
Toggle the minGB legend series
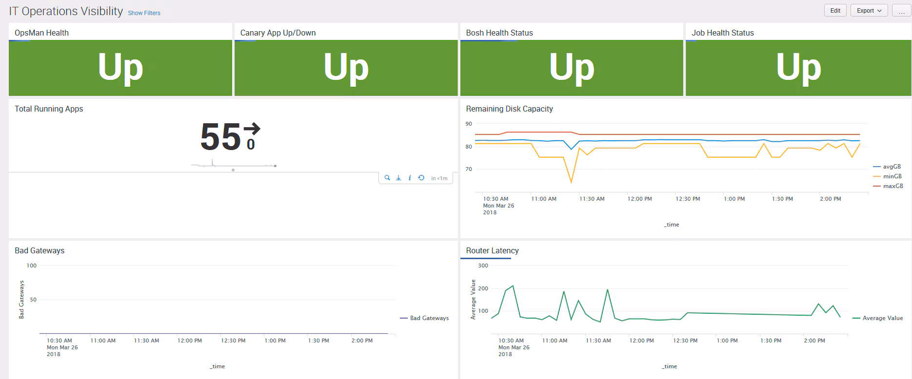tap(892, 176)
